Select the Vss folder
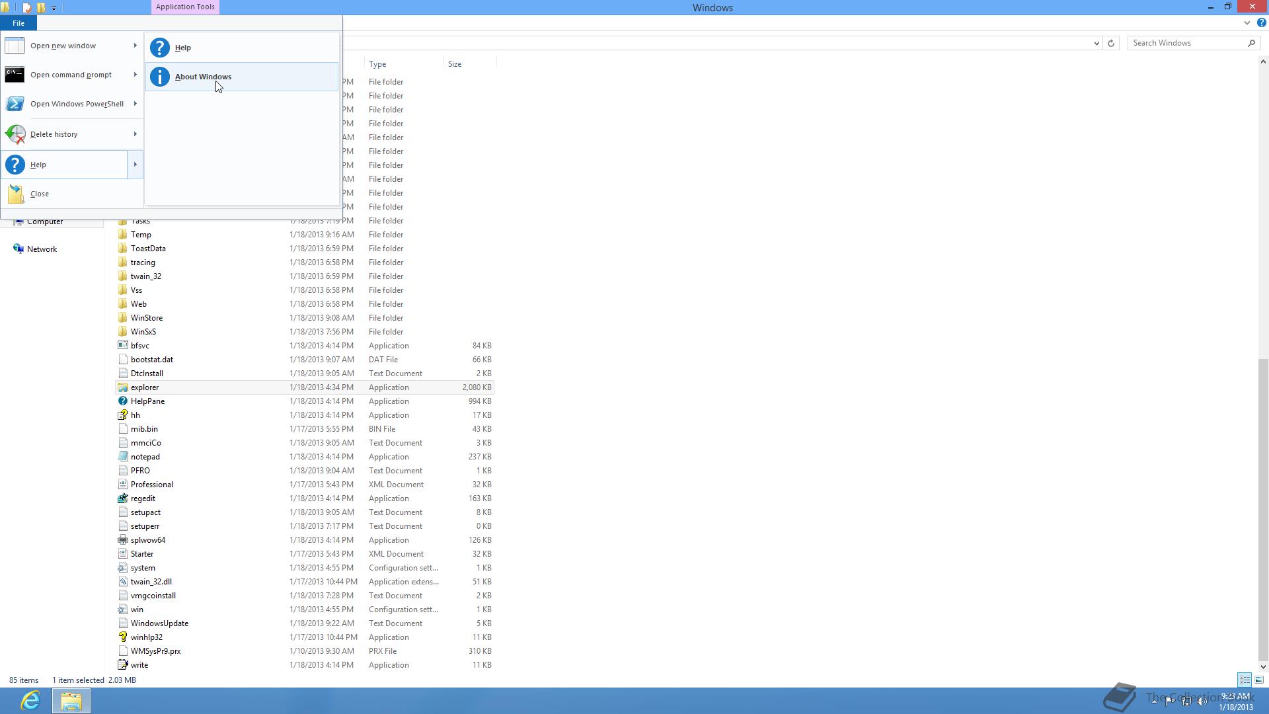Viewport: 1269px width, 714px height. (x=136, y=290)
